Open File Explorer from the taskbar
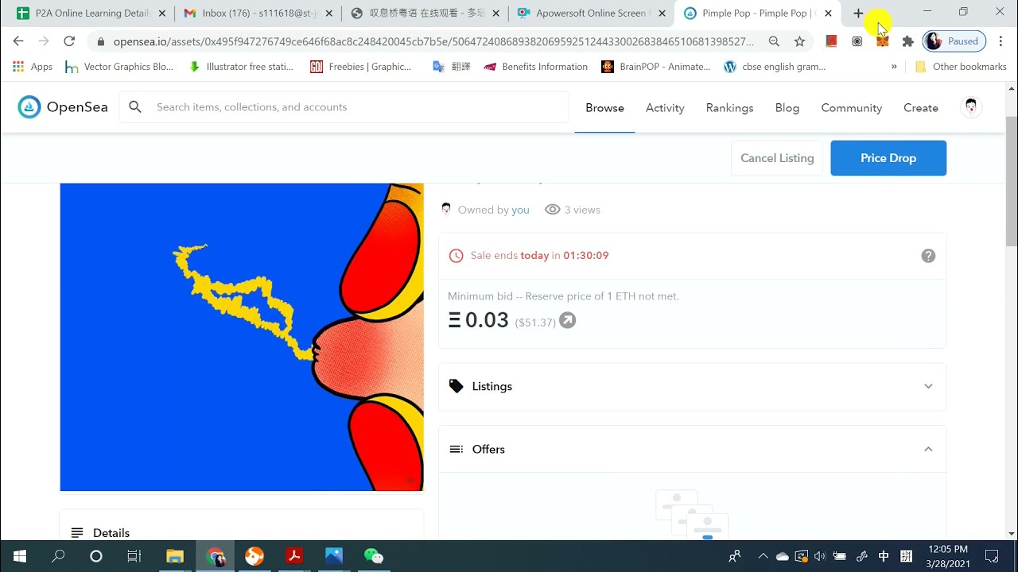Image resolution: width=1018 pixels, height=572 pixels. (x=175, y=556)
